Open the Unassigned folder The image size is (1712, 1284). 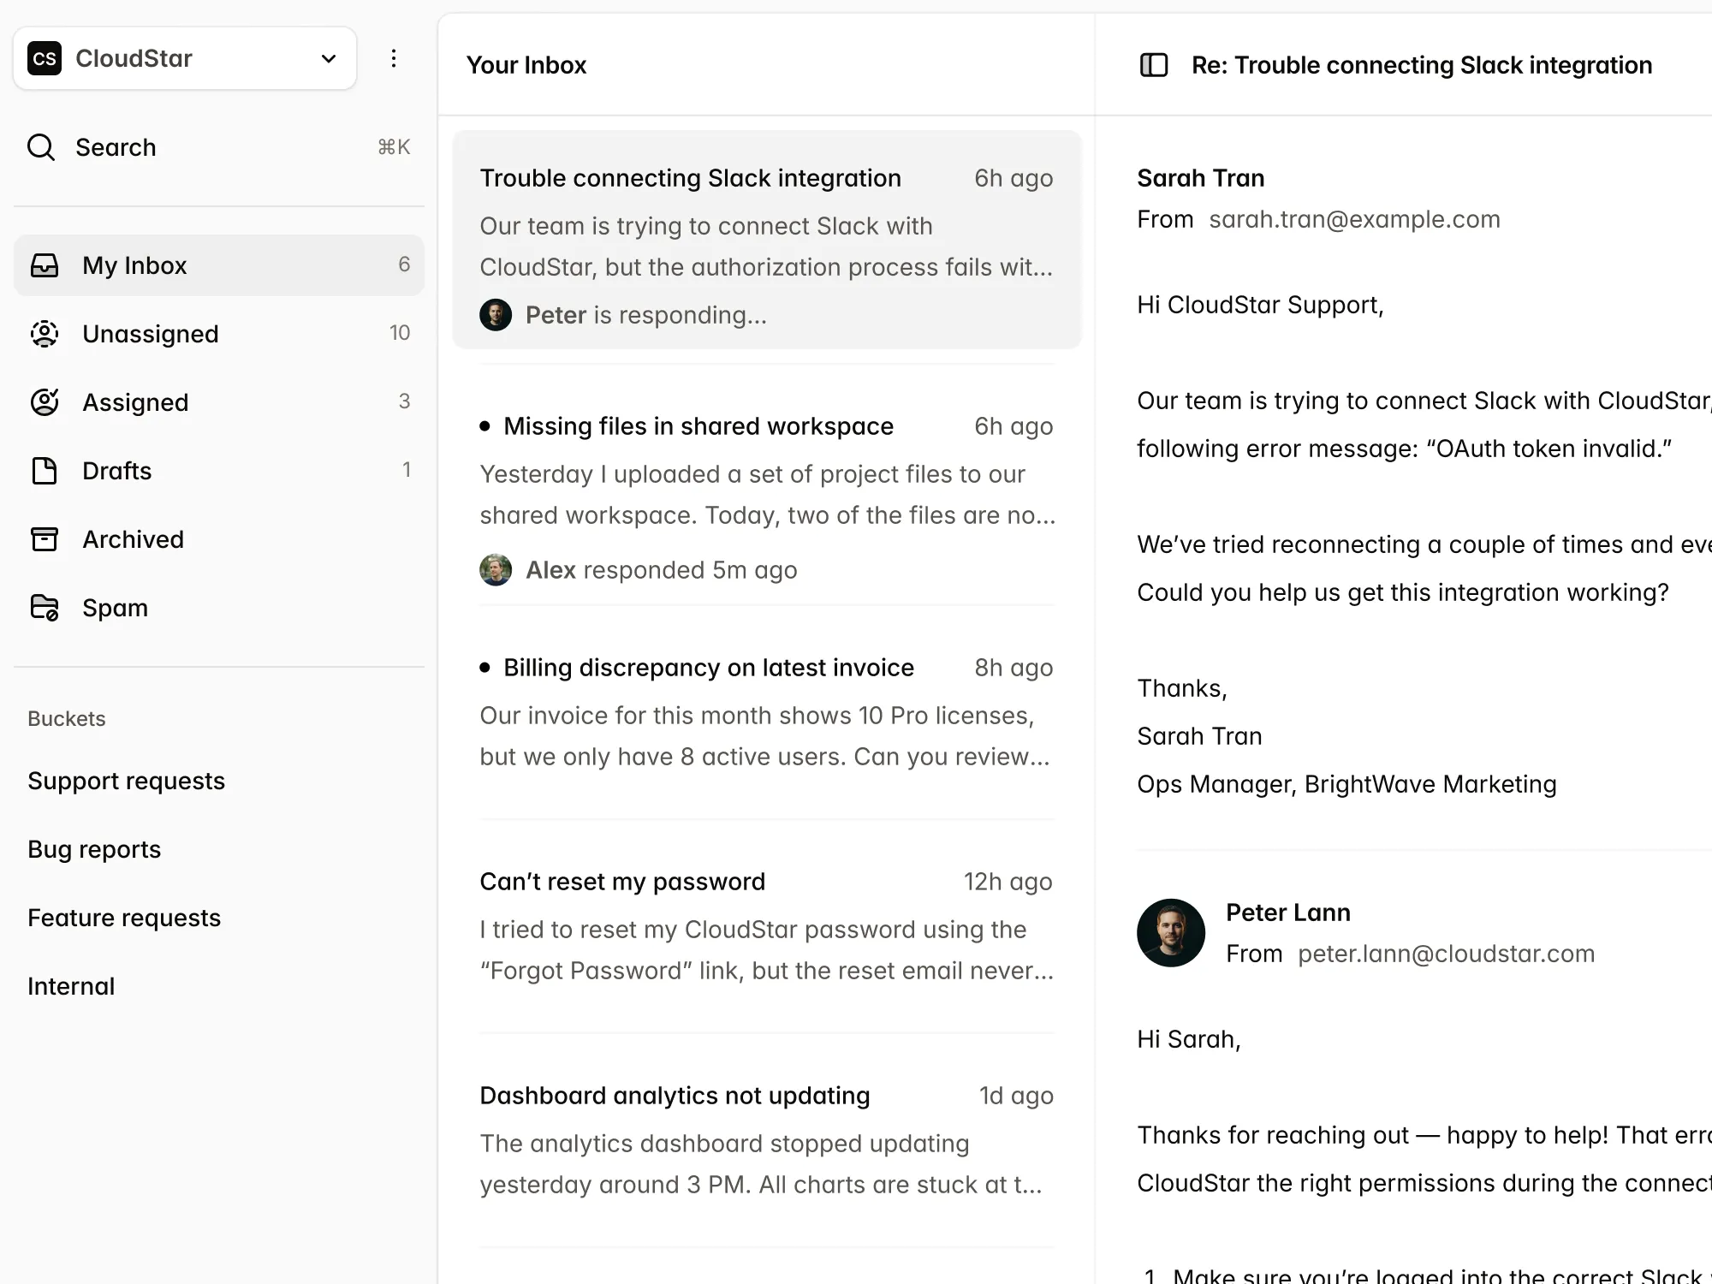(219, 334)
